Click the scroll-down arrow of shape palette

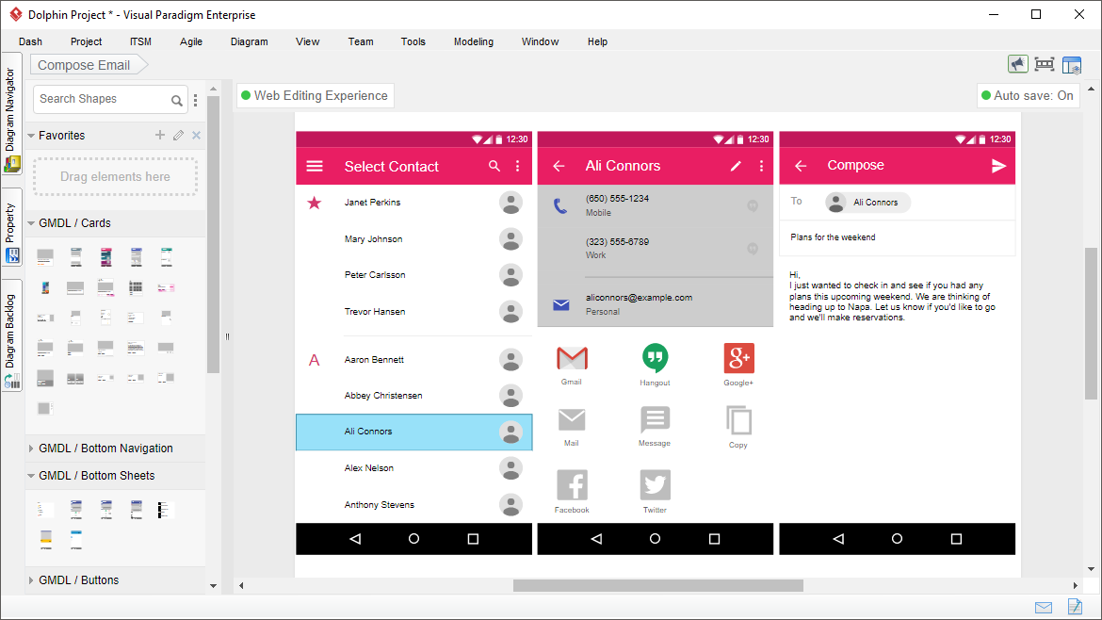pos(214,585)
